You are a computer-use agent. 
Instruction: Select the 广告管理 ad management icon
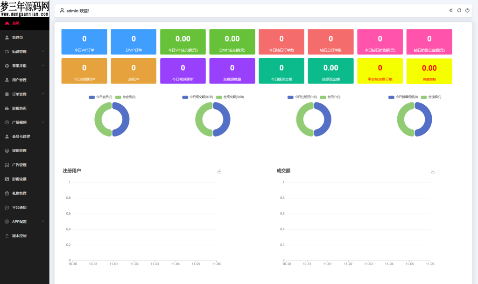[x=7, y=165]
